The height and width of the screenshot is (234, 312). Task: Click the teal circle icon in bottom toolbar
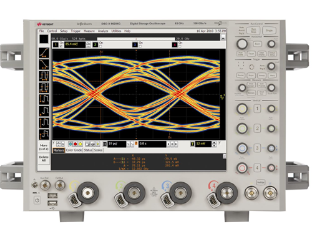tap(71, 144)
